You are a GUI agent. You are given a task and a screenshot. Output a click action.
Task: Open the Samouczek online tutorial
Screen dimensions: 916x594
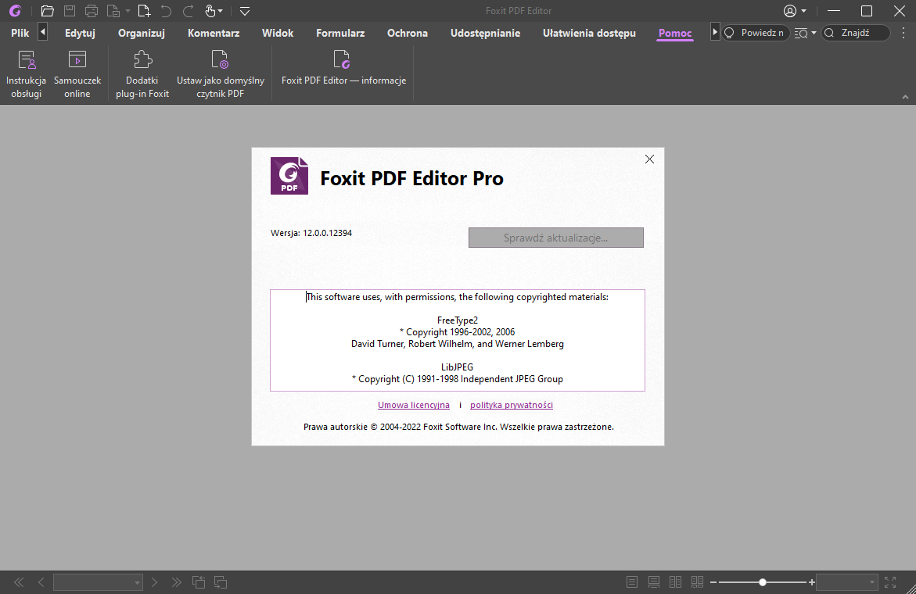tap(77, 73)
